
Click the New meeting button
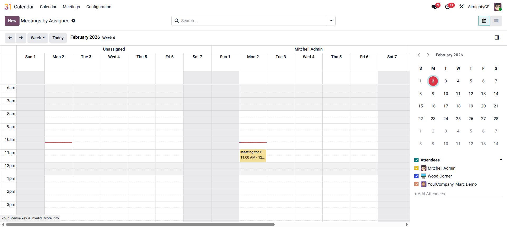[12, 21]
